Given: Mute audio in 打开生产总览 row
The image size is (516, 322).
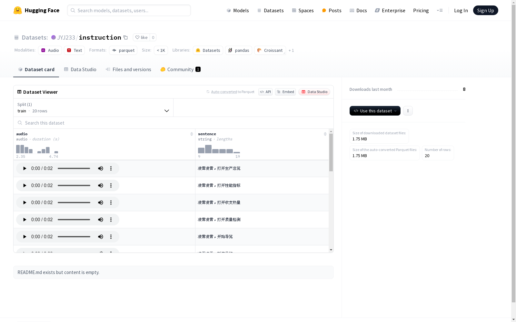Looking at the screenshot, I should click(101, 168).
